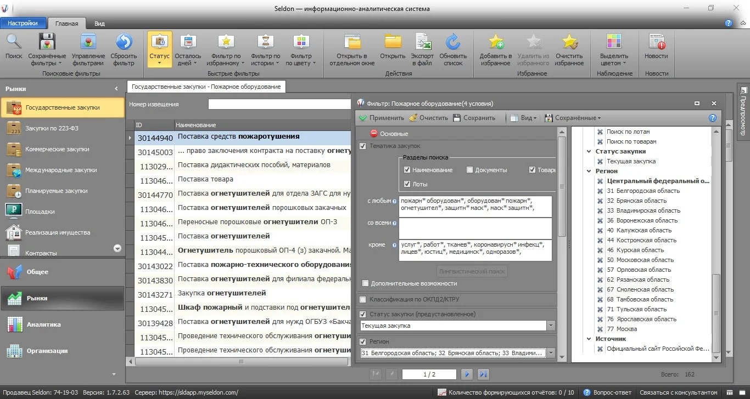Check the Документы search section
This screenshot has width=750, height=399.
[x=469, y=170]
